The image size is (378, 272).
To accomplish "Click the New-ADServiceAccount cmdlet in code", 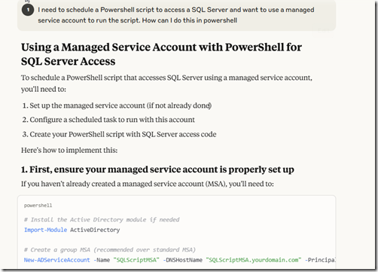I will coord(56,260).
